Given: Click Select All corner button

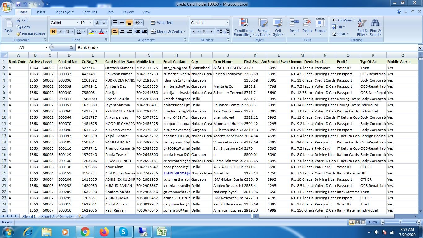Looking at the screenshot, I should pos(4,55).
